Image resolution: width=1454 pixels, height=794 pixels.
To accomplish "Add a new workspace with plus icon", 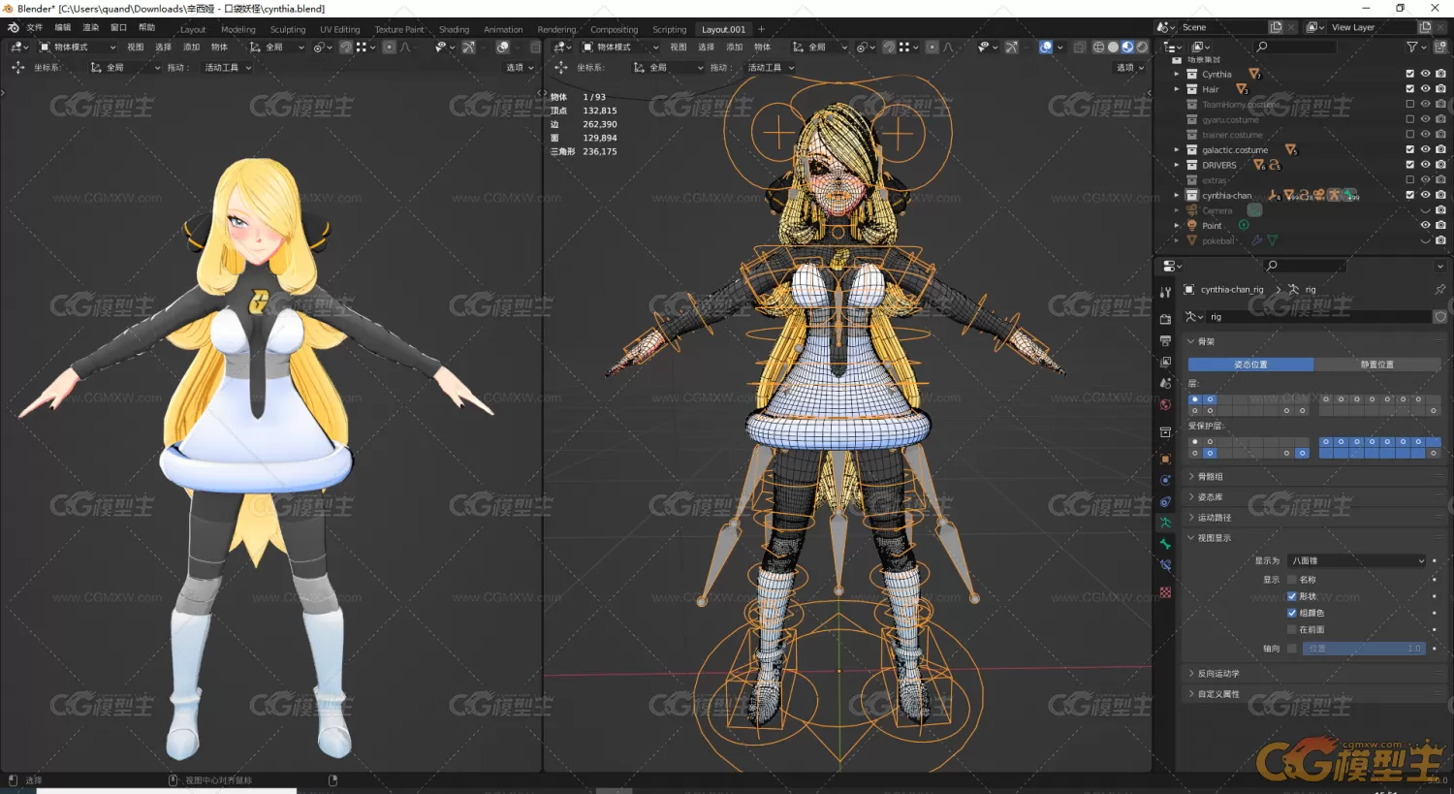I will click(x=761, y=29).
